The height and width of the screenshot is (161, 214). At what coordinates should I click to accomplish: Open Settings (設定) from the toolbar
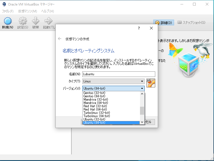click(23, 23)
